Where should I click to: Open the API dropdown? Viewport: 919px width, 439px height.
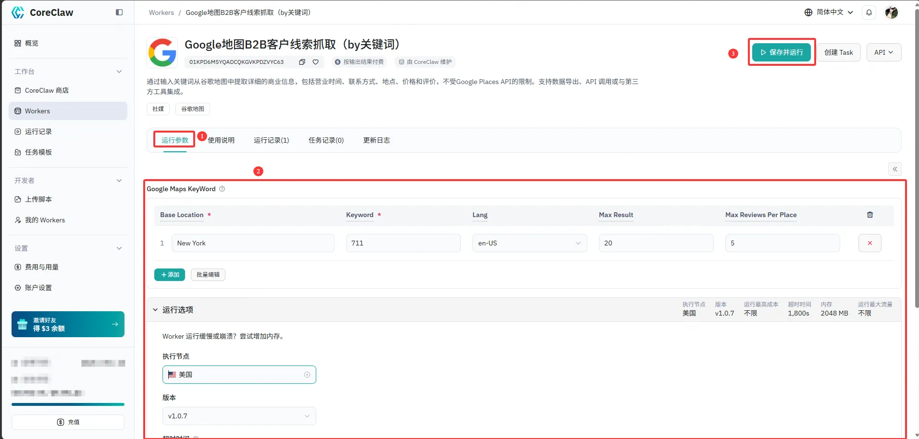[884, 52]
